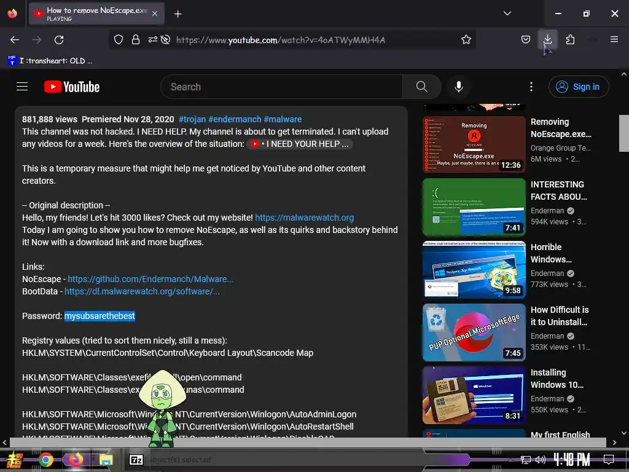
Task: Click the volume speaker tray icon
Action: 540,460
